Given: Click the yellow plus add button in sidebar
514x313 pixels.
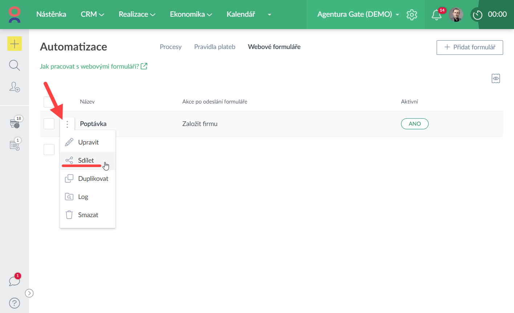Looking at the screenshot, I should [x=15, y=44].
